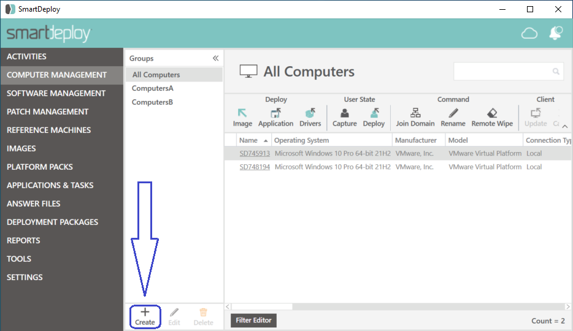Click the SmartDeploy title bar app icon

[x=10, y=9]
